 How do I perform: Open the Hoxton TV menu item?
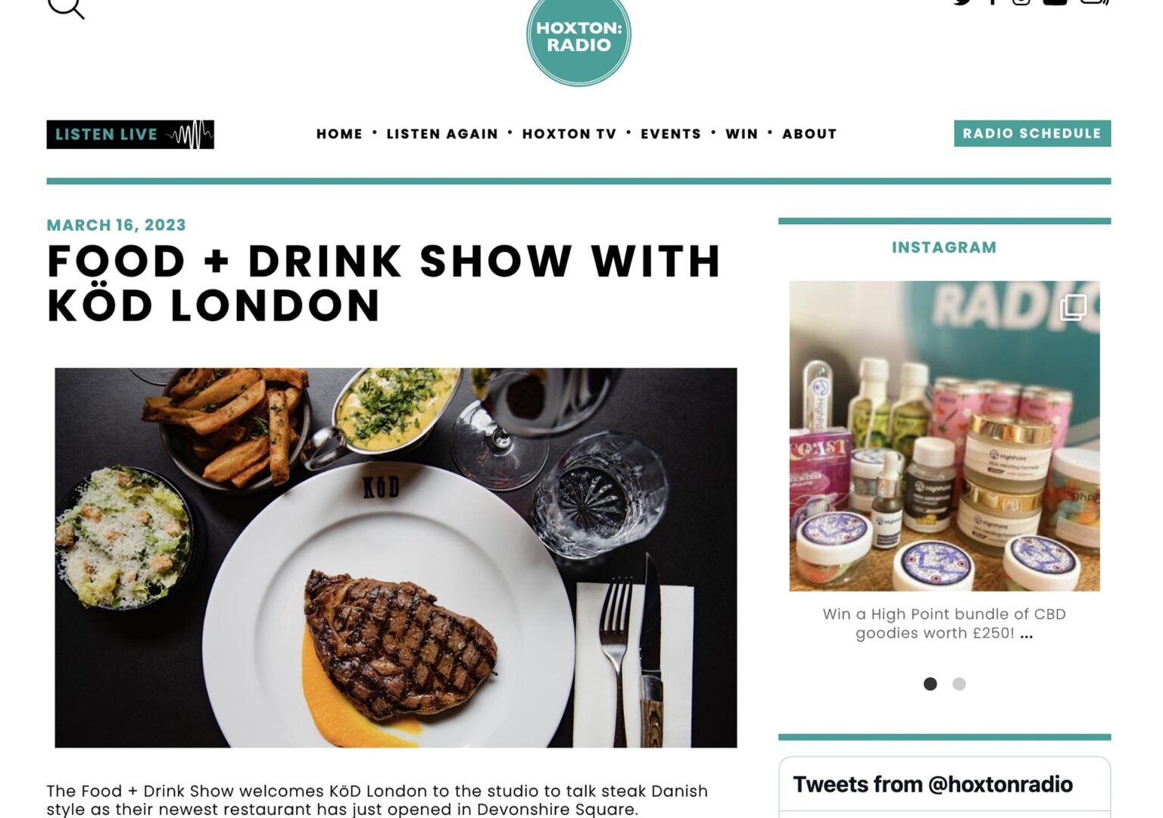pos(569,134)
